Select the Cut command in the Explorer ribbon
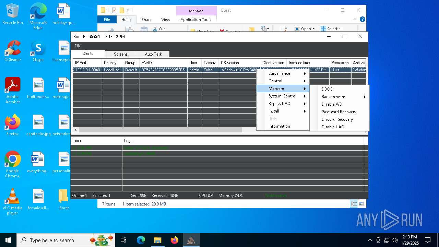Viewport: 439px width, 247px height. click(159, 29)
